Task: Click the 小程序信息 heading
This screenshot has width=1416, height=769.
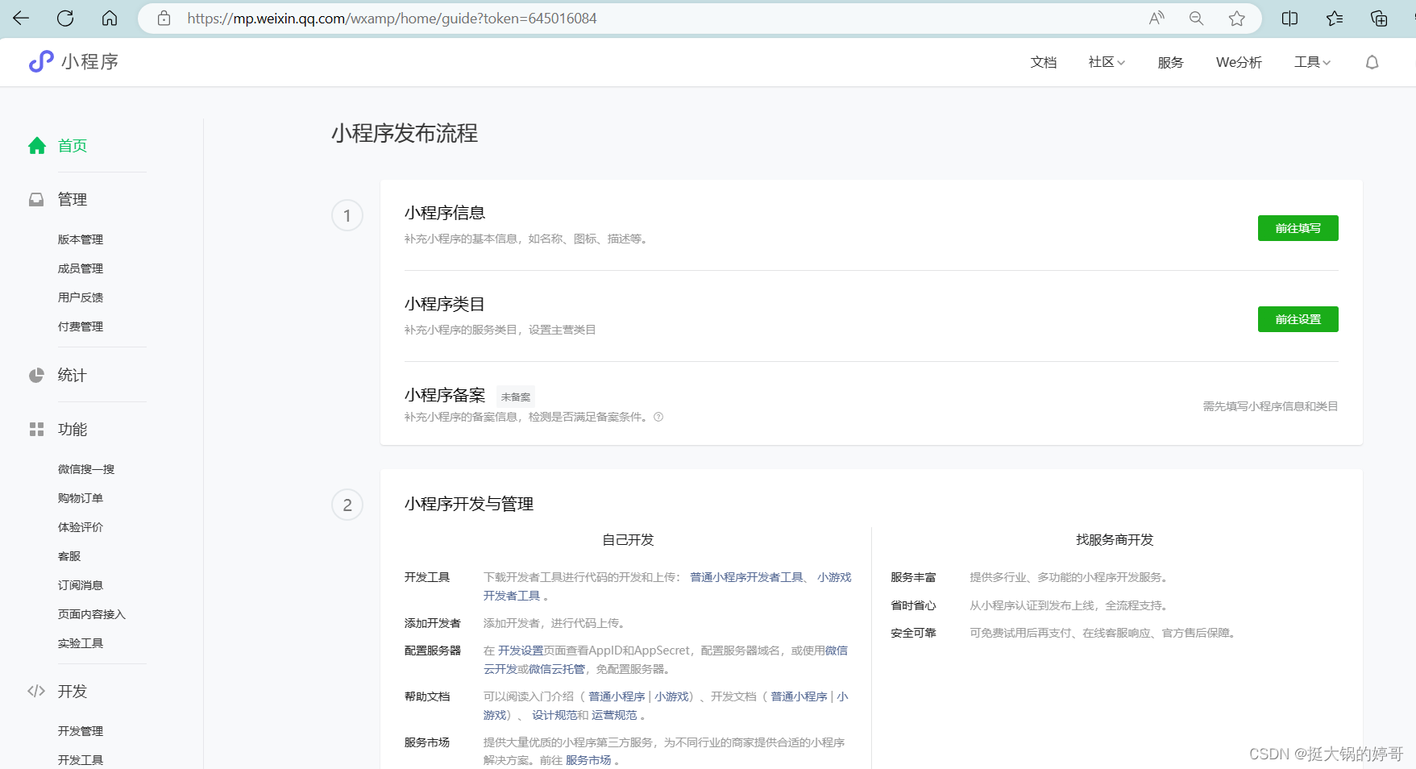Action: 445,213
